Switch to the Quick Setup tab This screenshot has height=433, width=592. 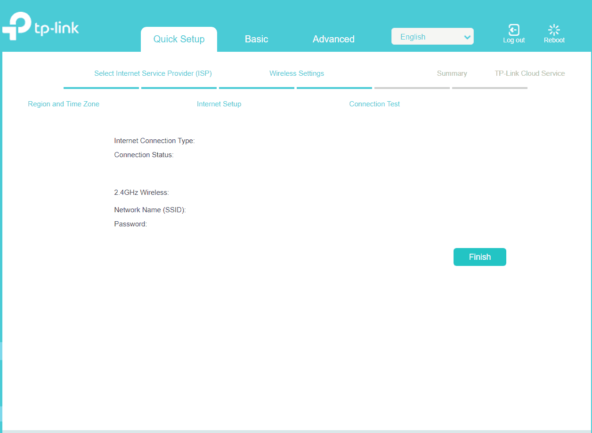(x=179, y=39)
